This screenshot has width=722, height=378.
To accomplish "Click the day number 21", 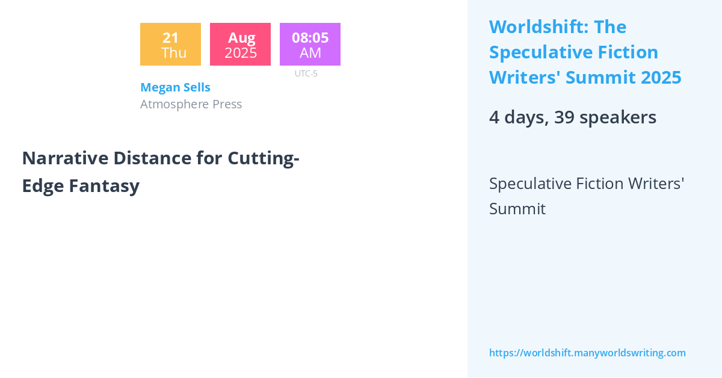I will click(170, 37).
